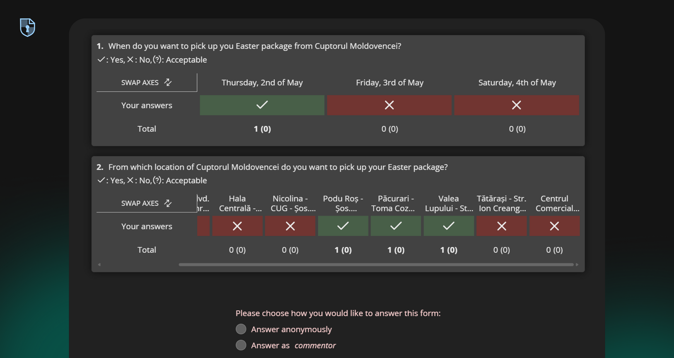This screenshot has width=674, height=358.
Task: Click X answer under Centrul Comercial column
Action: [x=554, y=226]
